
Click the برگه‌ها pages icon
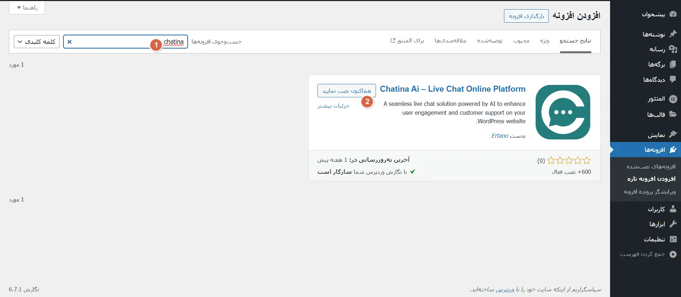point(673,64)
